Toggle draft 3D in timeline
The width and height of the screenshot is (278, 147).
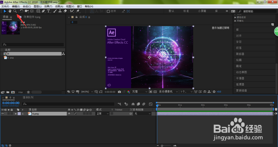pyautogui.click(x=126, y=104)
